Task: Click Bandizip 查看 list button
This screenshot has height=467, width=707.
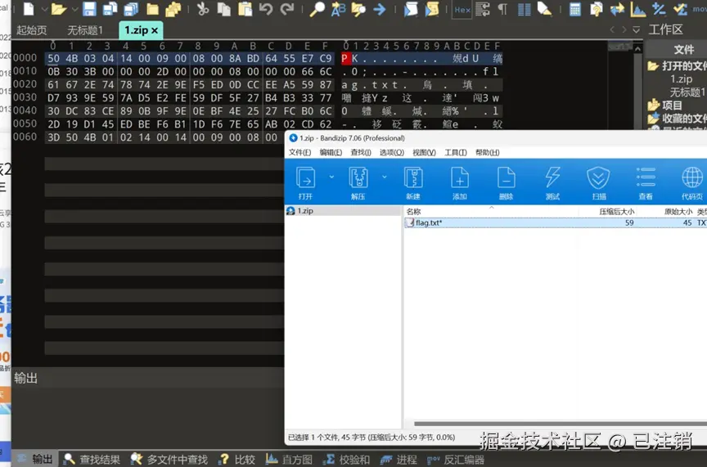Action: tap(646, 182)
